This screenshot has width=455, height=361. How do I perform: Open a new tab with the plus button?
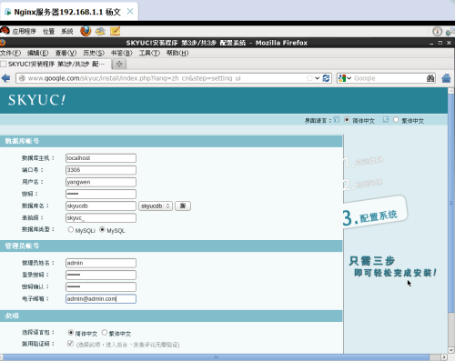119,64
